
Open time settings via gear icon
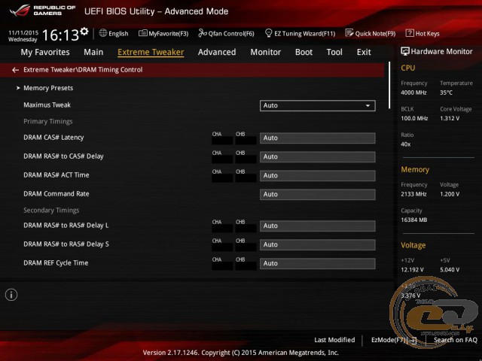point(84,31)
